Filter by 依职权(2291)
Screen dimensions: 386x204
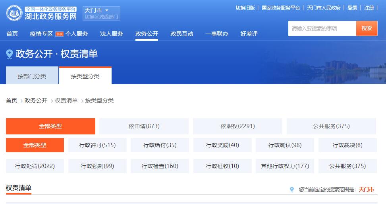237,126
